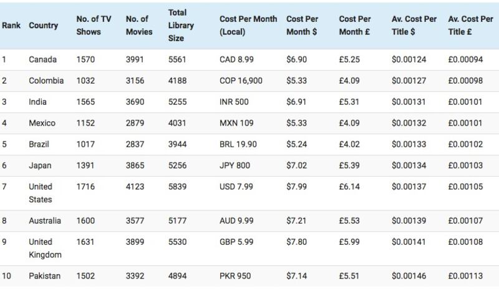Sort by Cost Per Month $ header
This screenshot has height=291, width=499.
(302, 26)
